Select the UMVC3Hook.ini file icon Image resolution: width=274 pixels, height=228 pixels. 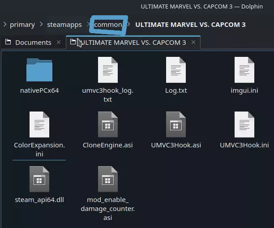pos(244,125)
